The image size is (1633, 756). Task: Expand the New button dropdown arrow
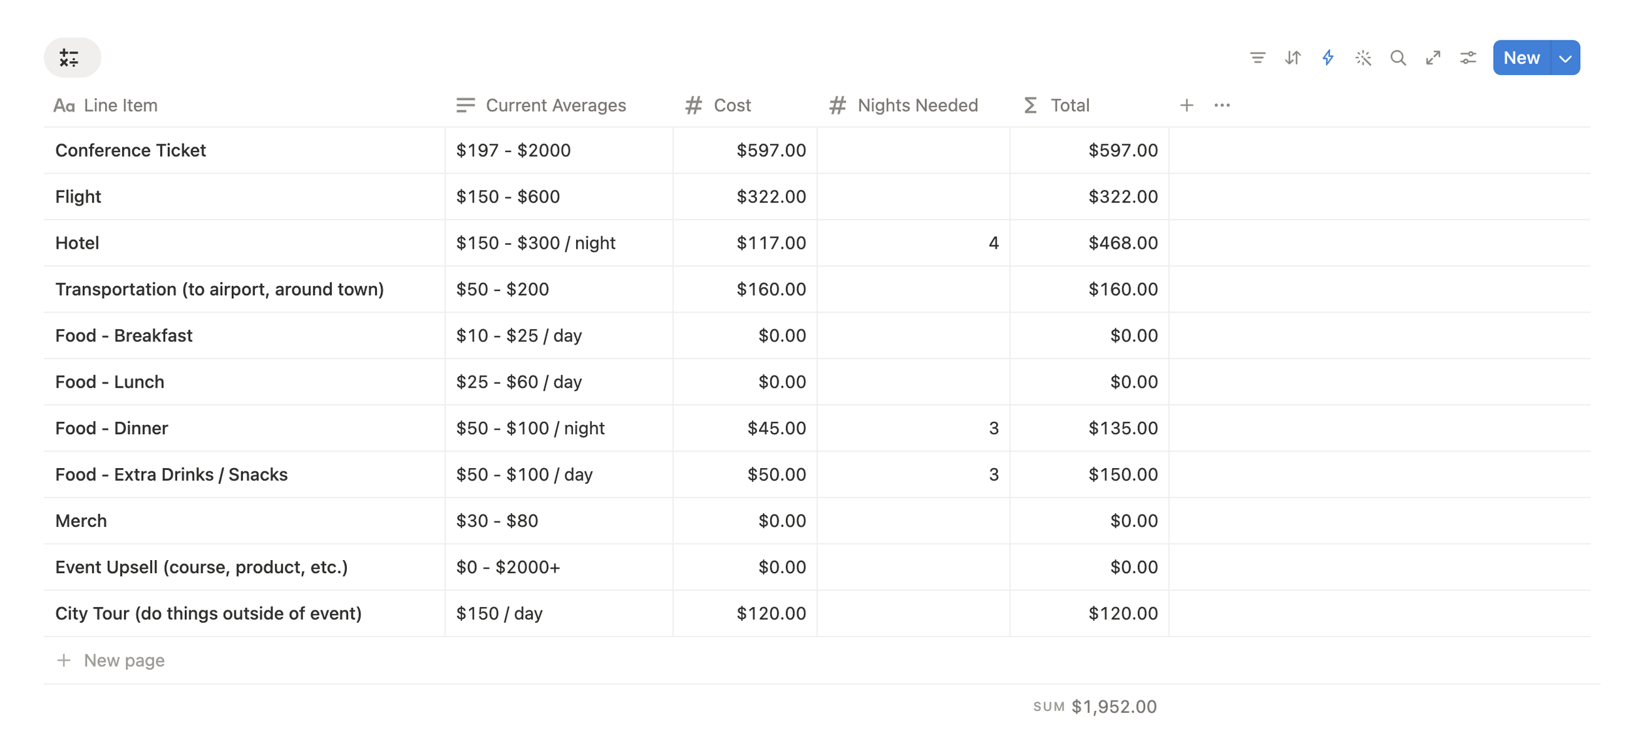1566,57
